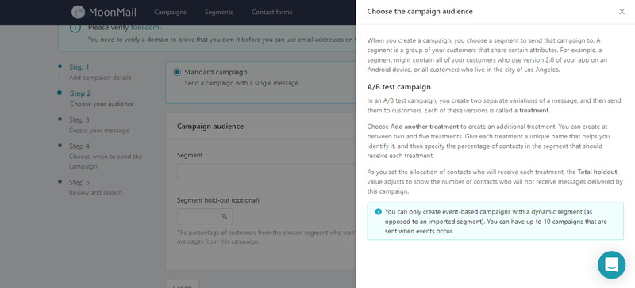The height and width of the screenshot is (288, 635).
Task: Open the chat support bubble icon
Action: click(x=611, y=265)
